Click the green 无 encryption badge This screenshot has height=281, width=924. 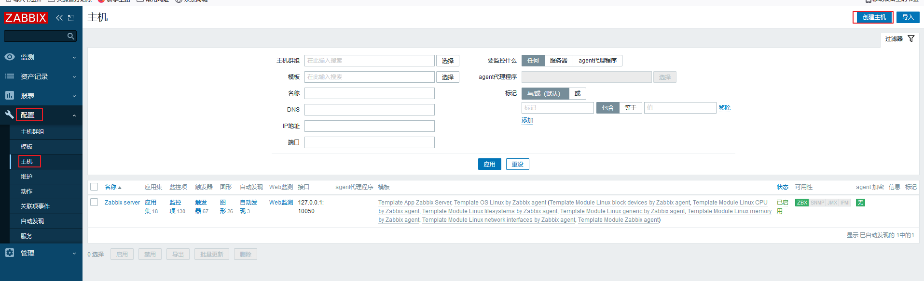click(x=860, y=203)
